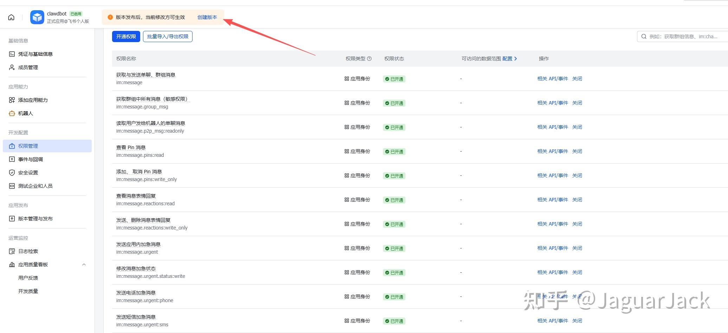The width and height of the screenshot is (728, 333).
Task: Click the clawdbot app cube icon
Action: pos(37,17)
